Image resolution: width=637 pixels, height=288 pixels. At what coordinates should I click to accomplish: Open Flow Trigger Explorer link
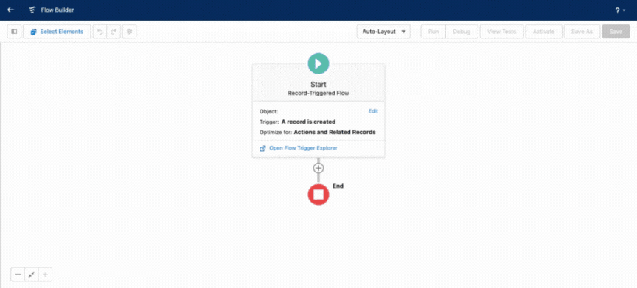(303, 148)
